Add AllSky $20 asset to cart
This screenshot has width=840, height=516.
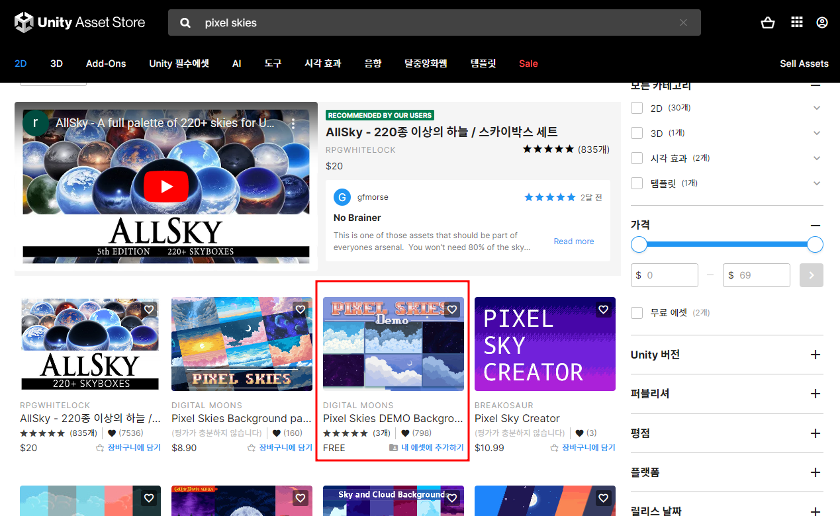point(128,448)
